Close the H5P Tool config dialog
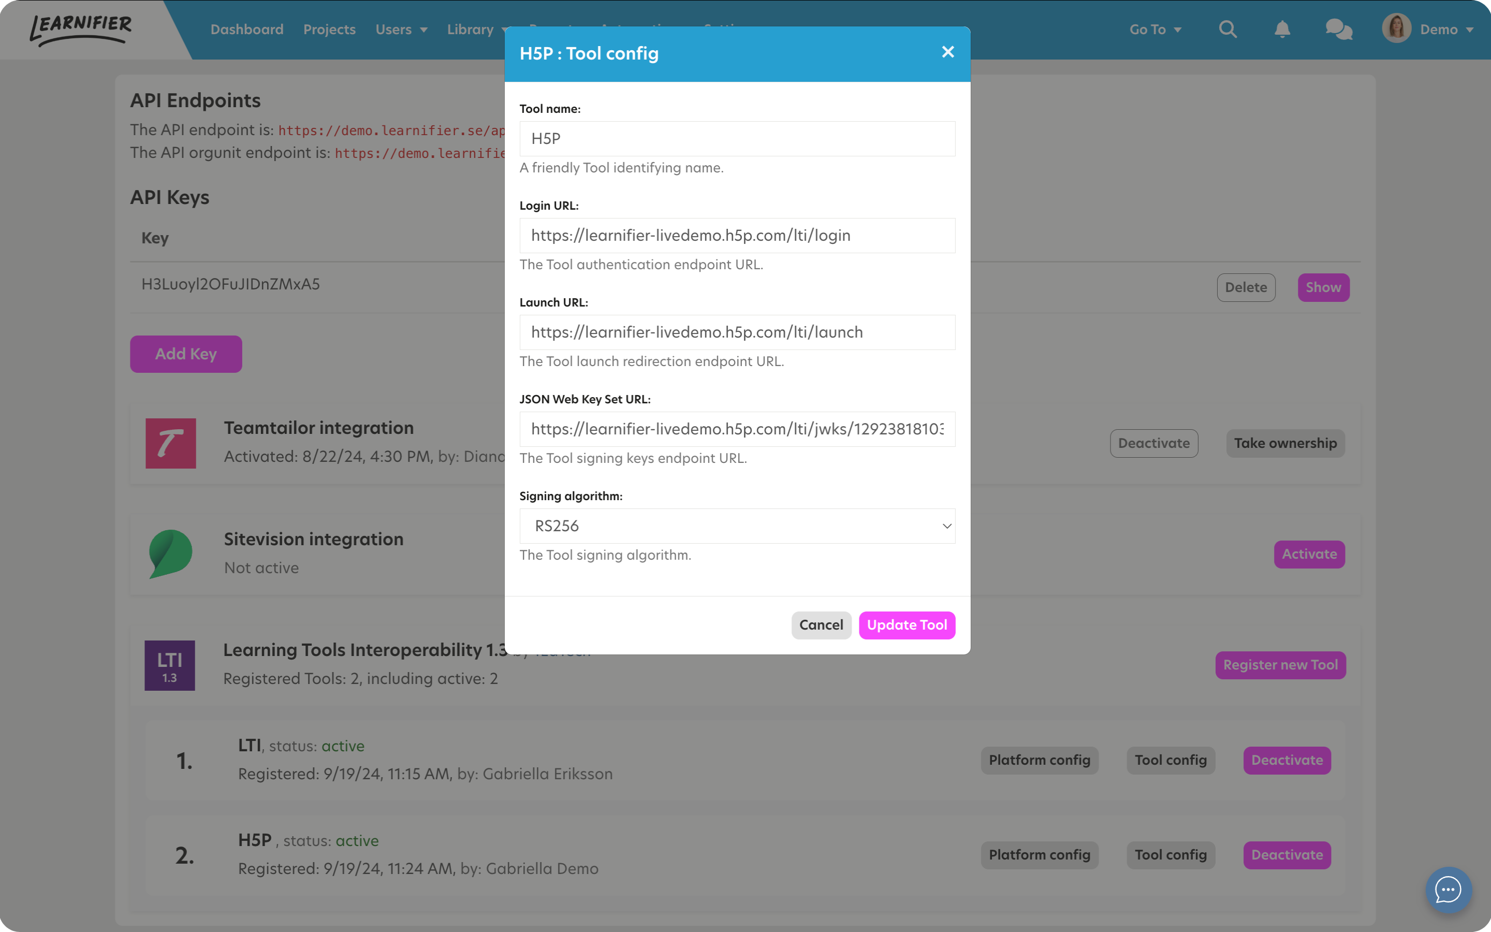The image size is (1491, 932). tap(947, 52)
